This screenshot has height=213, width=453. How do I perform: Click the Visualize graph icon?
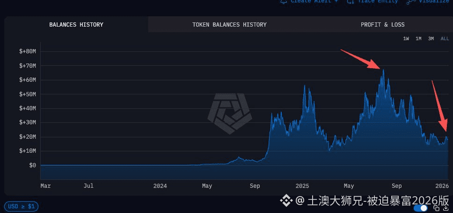pos(411,2)
